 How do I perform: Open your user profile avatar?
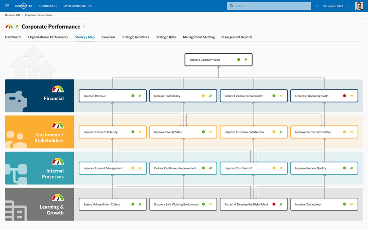pyautogui.click(x=358, y=5)
